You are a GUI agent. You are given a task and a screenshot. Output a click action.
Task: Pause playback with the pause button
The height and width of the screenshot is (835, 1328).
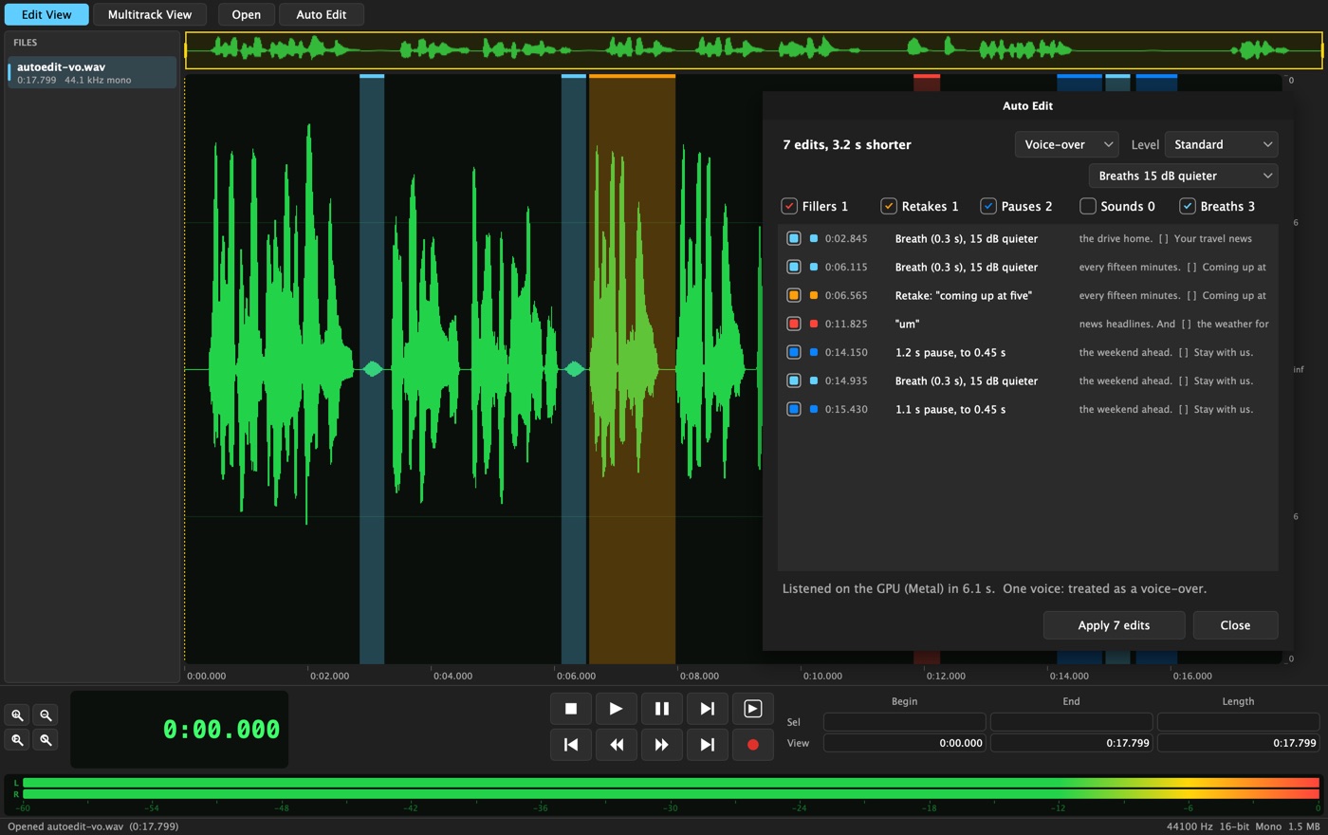(662, 709)
